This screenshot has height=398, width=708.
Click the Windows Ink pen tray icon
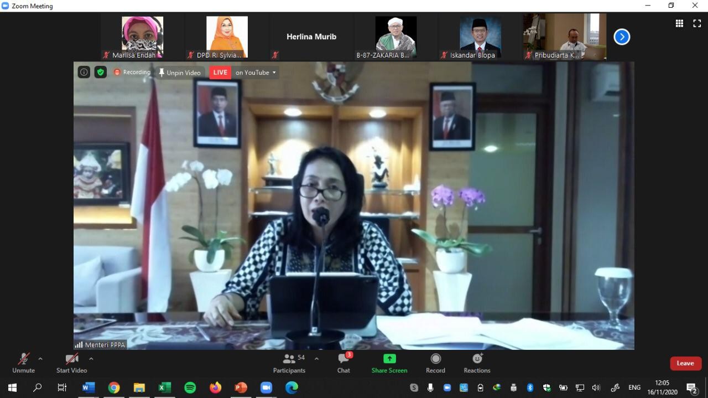(615, 387)
